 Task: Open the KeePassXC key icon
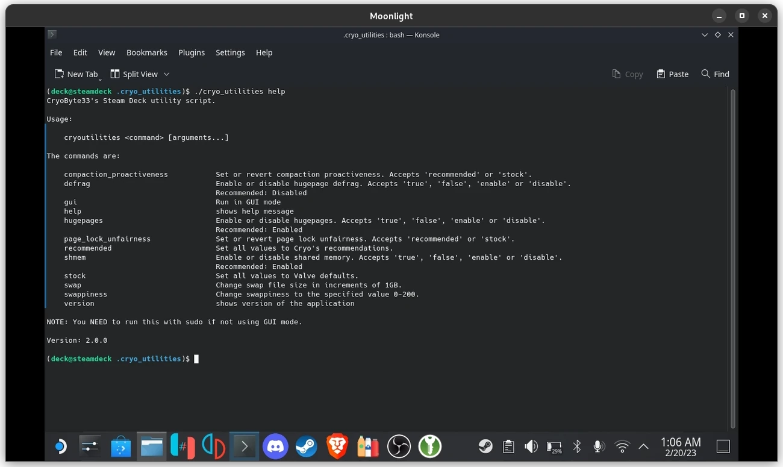430,447
